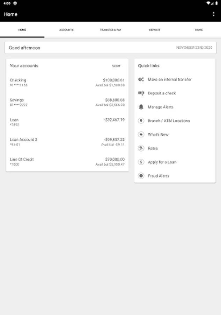This screenshot has height=315, width=221.
Task: Click the Apply for a Loan dollar icon
Action: 141,162
